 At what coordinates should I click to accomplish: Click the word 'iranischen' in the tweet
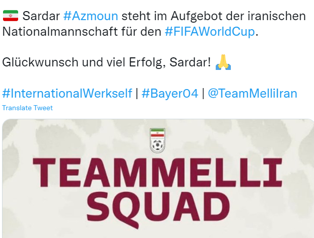point(277,16)
